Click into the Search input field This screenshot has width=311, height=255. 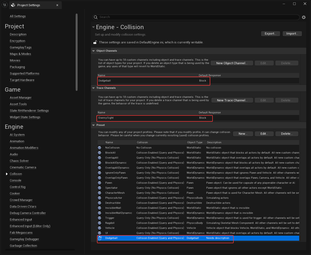coord(199,17)
